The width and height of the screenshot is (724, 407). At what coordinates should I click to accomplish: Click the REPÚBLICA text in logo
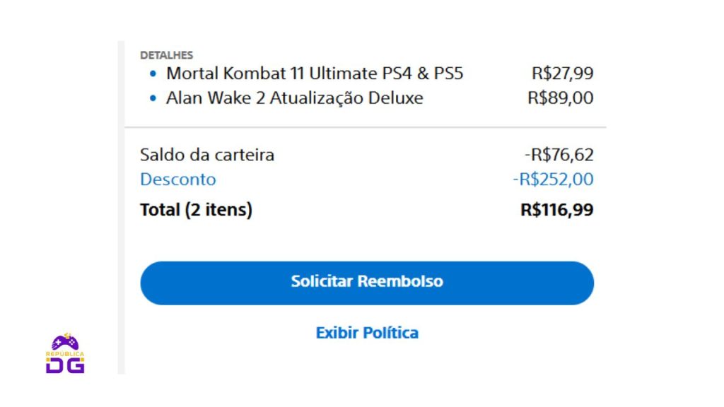click(x=65, y=355)
